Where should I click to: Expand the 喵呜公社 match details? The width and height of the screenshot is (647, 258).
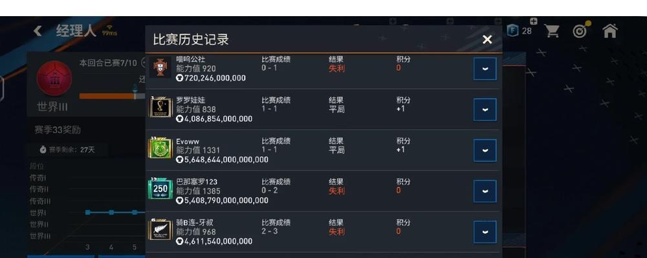pyautogui.click(x=485, y=69)
